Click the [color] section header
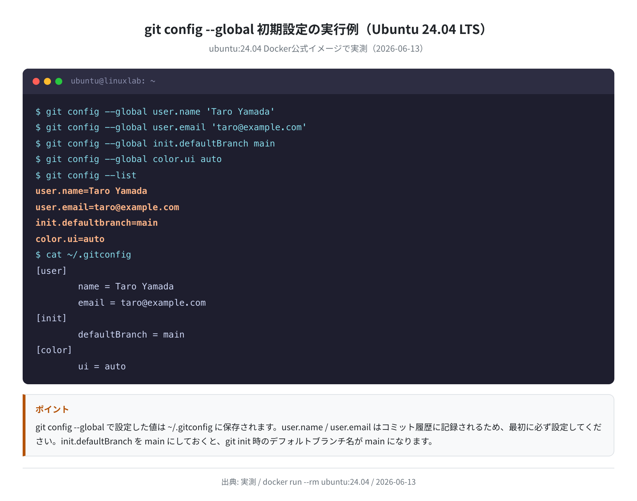This screenshot has width=637, height=501. pyautogui.click(x=54, y=350)
